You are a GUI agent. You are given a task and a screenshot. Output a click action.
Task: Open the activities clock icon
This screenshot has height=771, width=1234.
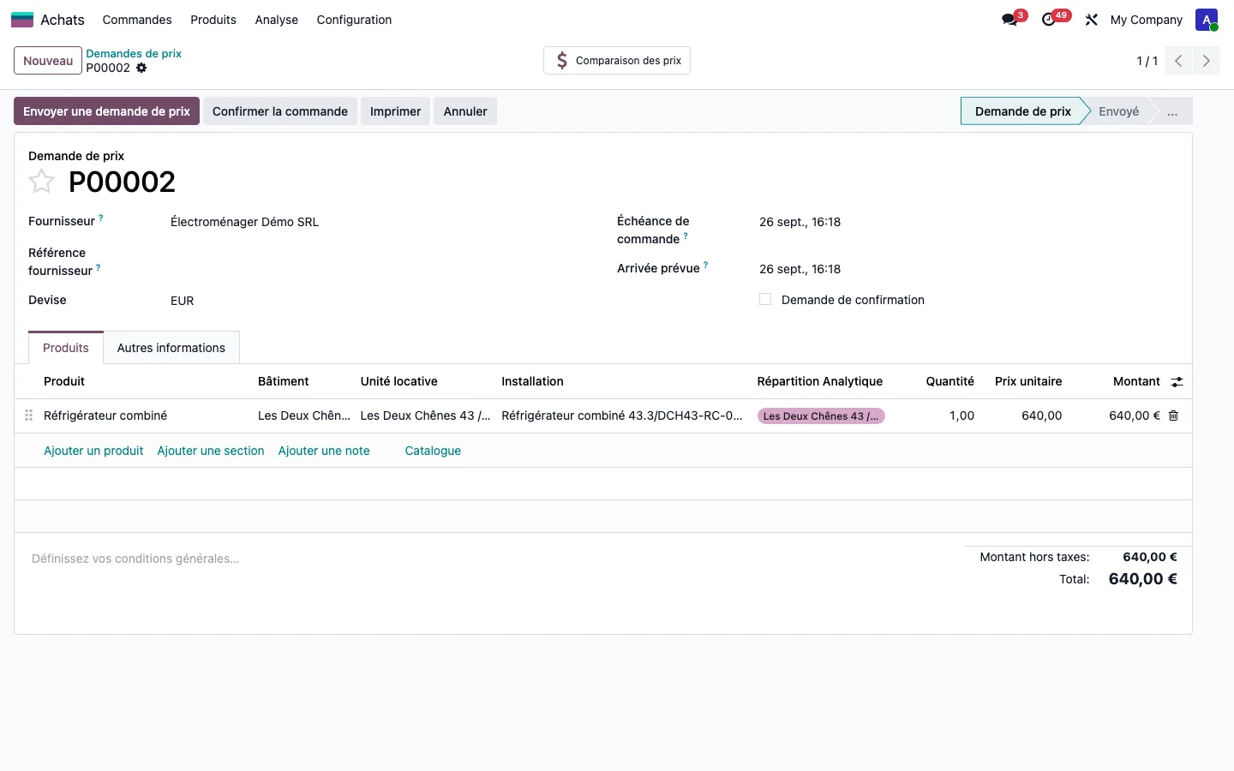pyautogui.click(x=1048, y=20)
